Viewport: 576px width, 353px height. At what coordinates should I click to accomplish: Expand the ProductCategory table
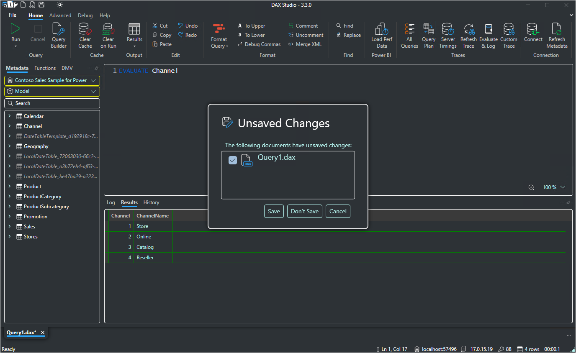pos(10,197)
